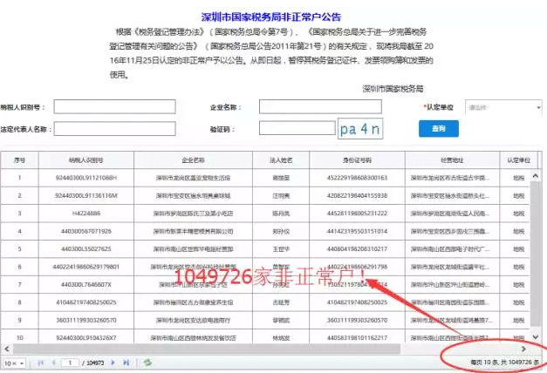Go to the first page of results
Viewport: 547px width, 373px height.
click(41, 361)
